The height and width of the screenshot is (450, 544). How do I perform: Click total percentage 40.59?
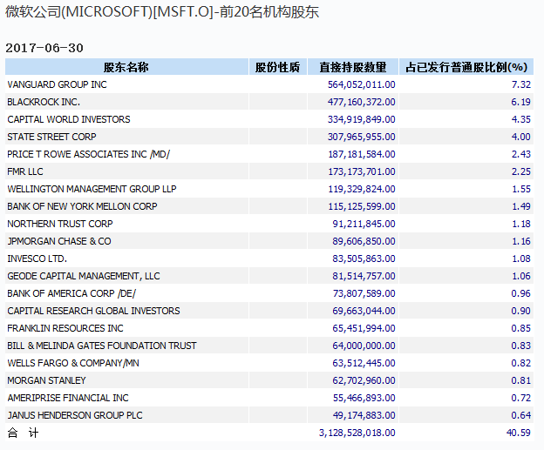click(x=519, y=433)
